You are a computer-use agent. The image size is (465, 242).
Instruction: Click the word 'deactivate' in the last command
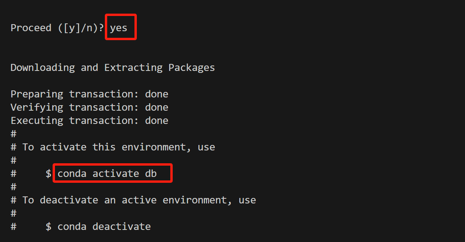122,226
